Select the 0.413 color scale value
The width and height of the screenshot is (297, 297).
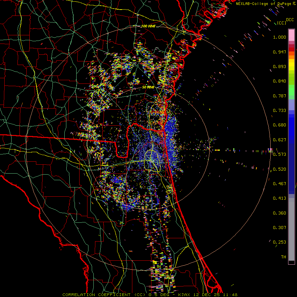280,198
